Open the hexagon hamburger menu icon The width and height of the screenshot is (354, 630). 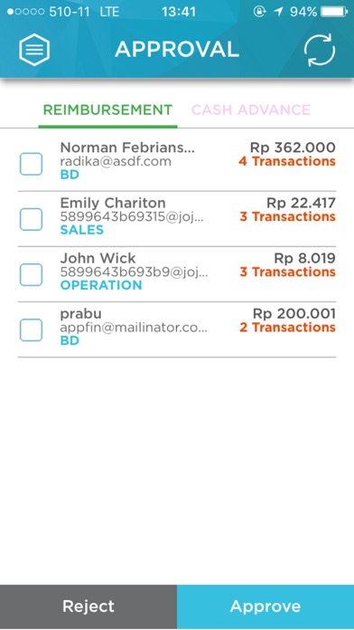(34, 50)
